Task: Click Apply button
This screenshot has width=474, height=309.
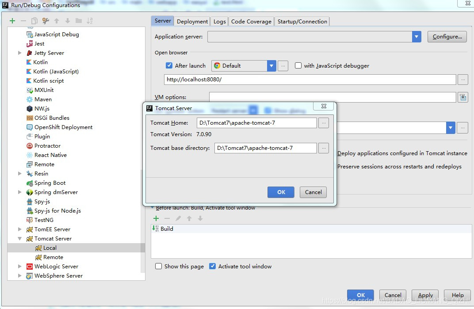Action: coord(425,295)
